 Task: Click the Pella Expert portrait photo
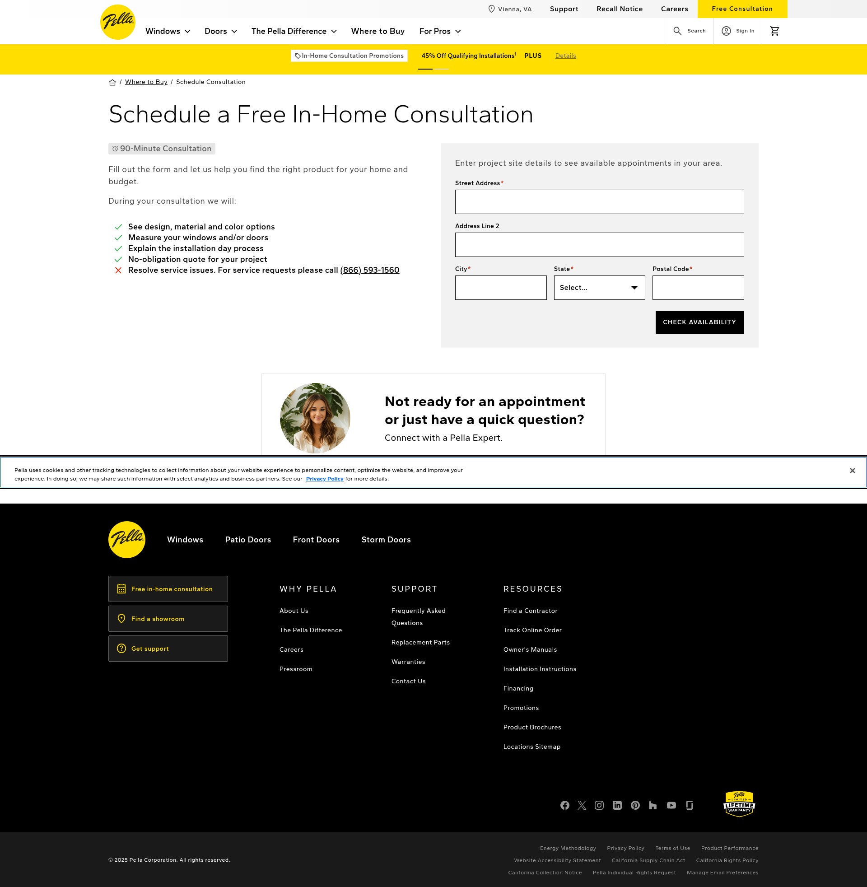(315, 418)
